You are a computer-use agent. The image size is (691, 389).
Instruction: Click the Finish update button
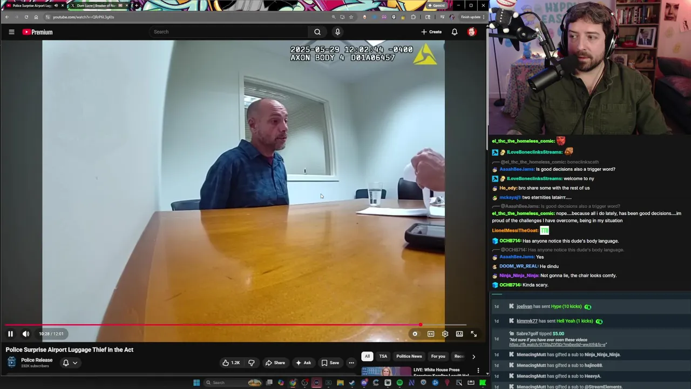click(471, 17)
